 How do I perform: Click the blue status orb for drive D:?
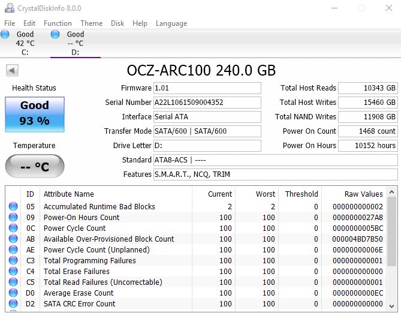point(55,34)
